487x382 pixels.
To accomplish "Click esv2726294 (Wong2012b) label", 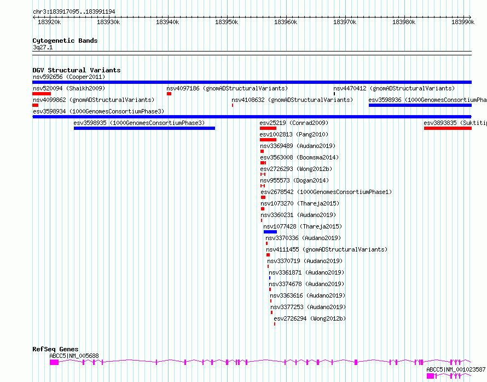I will click(310, 318).
